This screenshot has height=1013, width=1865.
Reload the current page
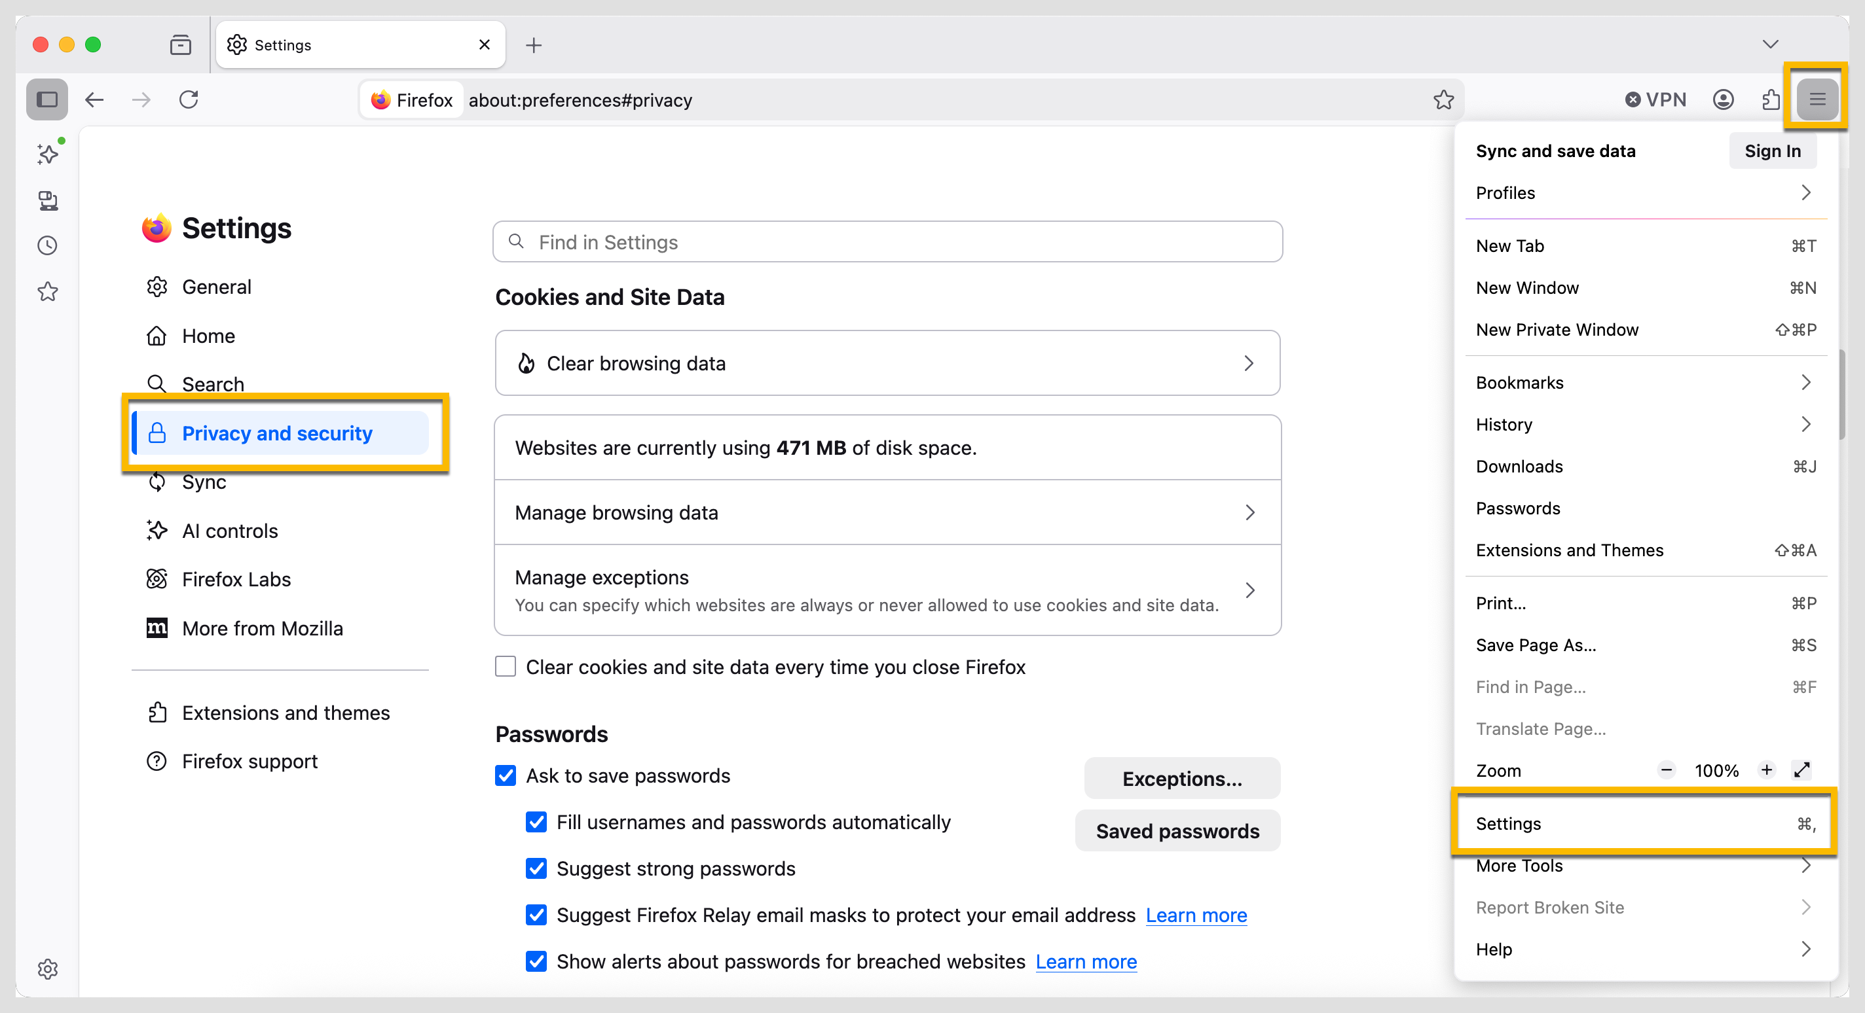coord(189,99)
